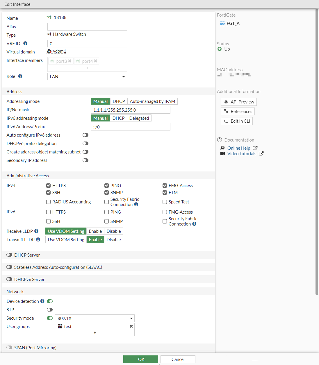Click the OK button
The height and width of the screenshot is (365, 319).
click(x=141, y=359)
